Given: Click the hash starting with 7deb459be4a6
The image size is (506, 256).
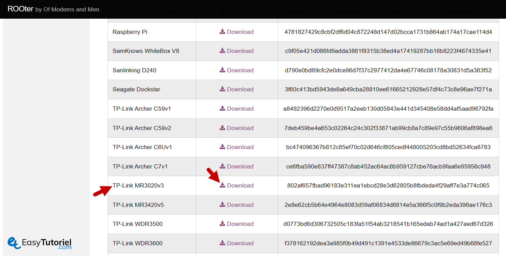Looking at the screenshot, I should tap(388, 128).
